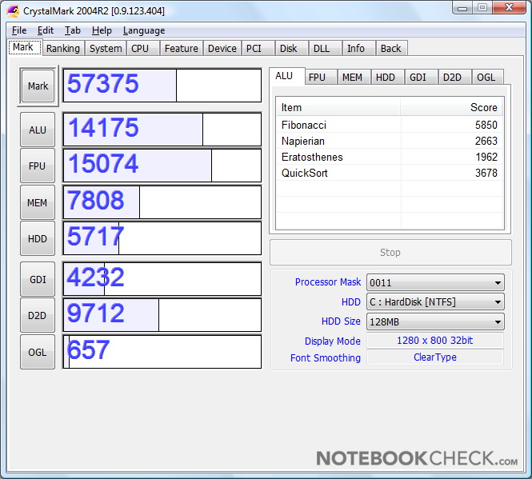Select the ALU results tab
532x479 pixels.
286,76
